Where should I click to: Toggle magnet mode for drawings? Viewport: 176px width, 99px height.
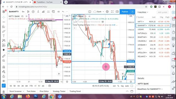point(4,67)
